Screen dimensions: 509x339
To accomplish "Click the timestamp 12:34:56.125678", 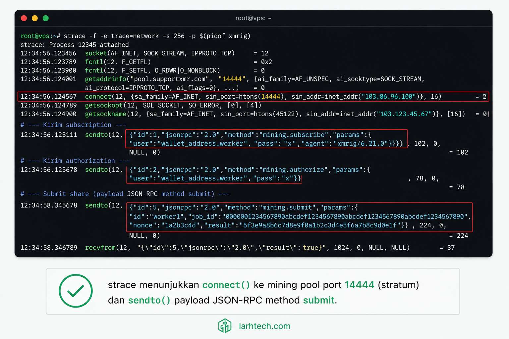I will coord(49,169).
